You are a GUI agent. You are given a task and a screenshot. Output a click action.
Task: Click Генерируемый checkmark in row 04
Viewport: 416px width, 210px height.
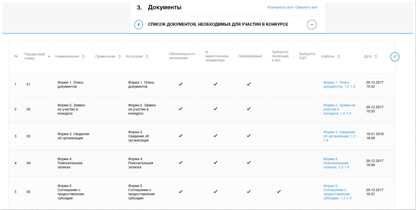click(x=249, y=163)
